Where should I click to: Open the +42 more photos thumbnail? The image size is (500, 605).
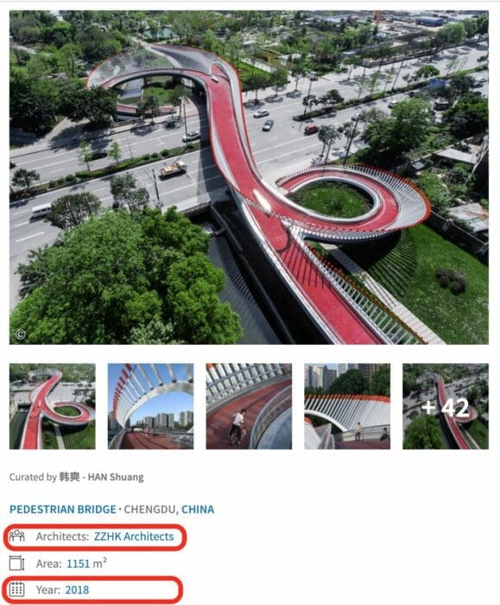(x=446, y=406)
